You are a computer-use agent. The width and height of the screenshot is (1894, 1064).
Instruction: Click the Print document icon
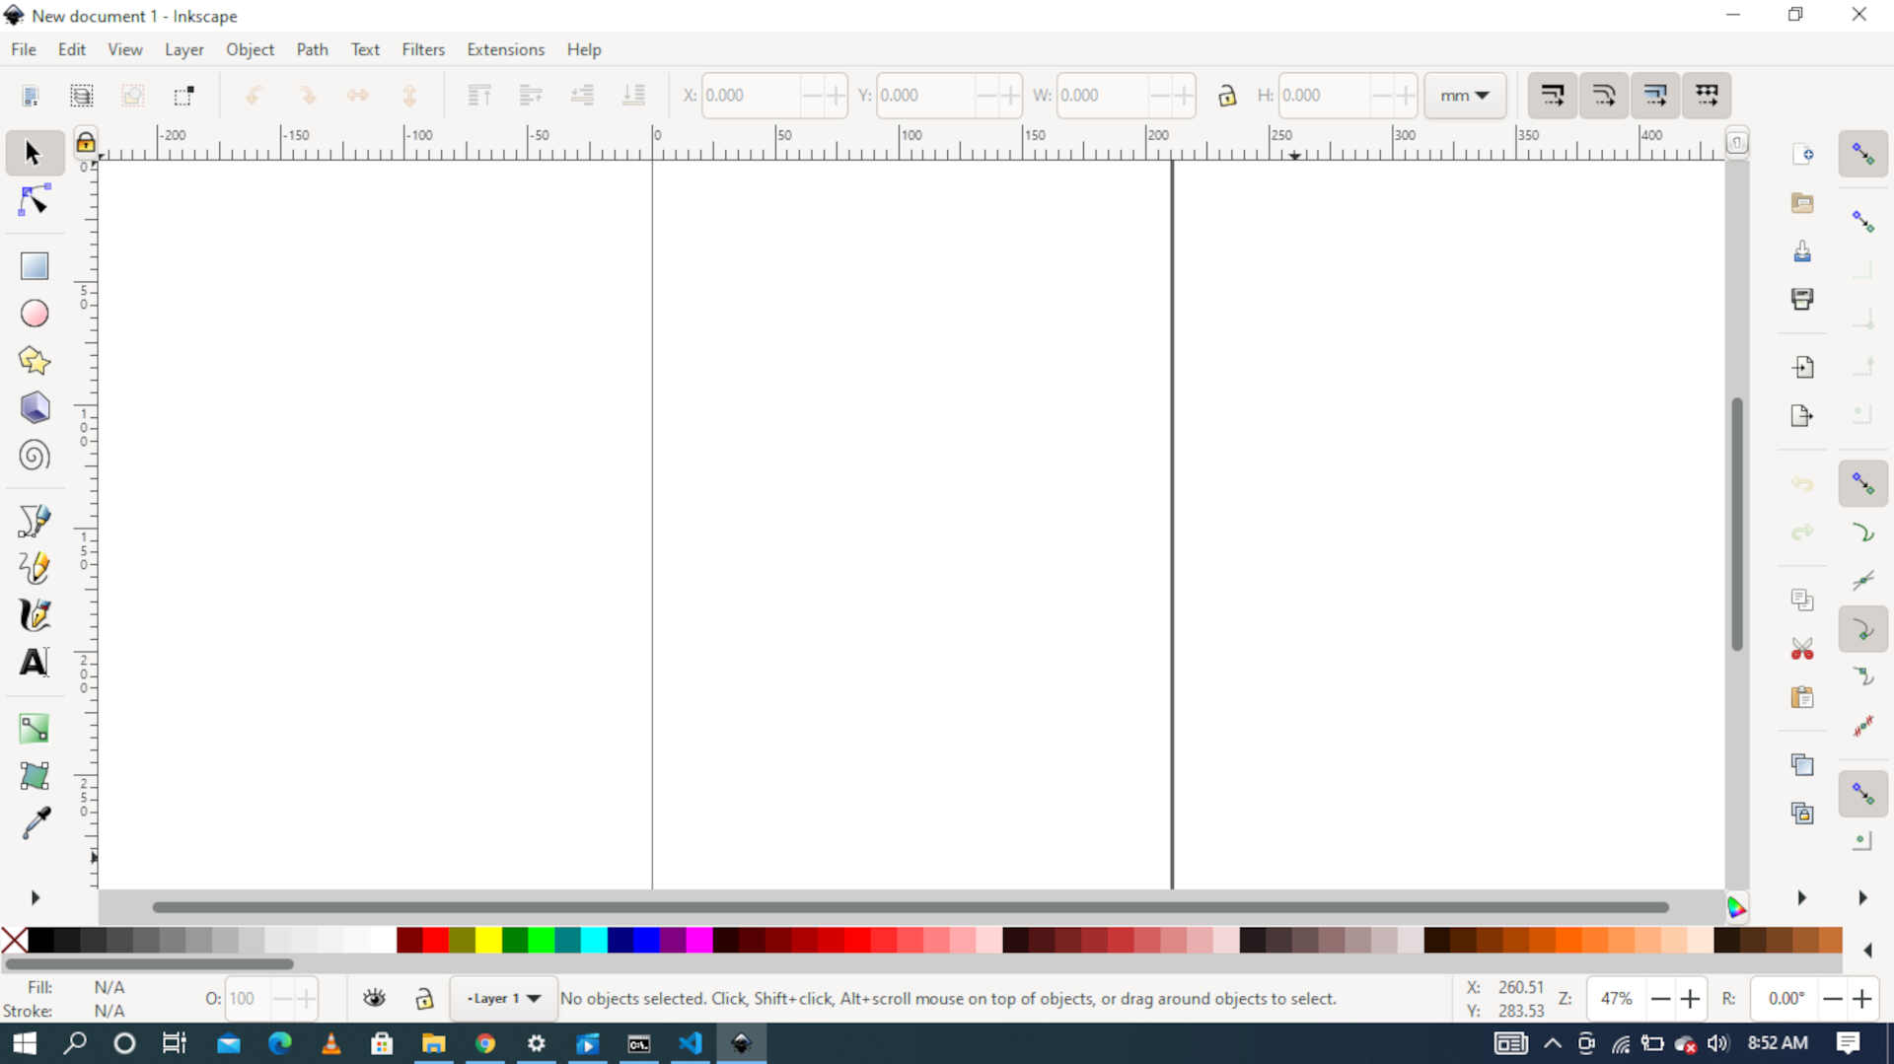point(1802,300)
